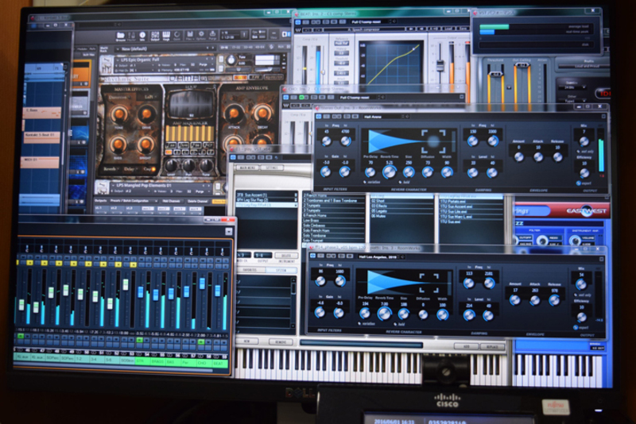636x424 pixels.
Task: Toggle the yellow button on mixer channel 5-6
Action: (118, 264)
